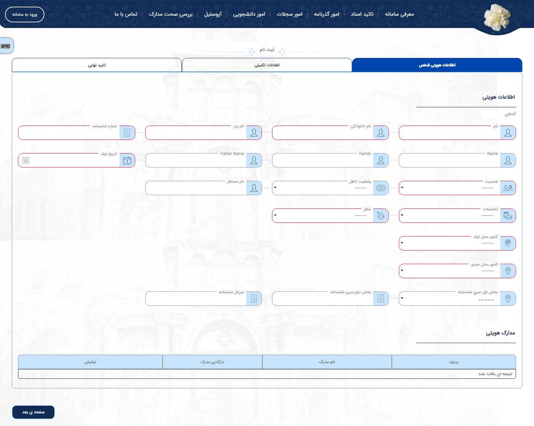This screenshot has height=426, width=534.
Task: Click the ورود به سامانه button
Action: pos(25,15)
